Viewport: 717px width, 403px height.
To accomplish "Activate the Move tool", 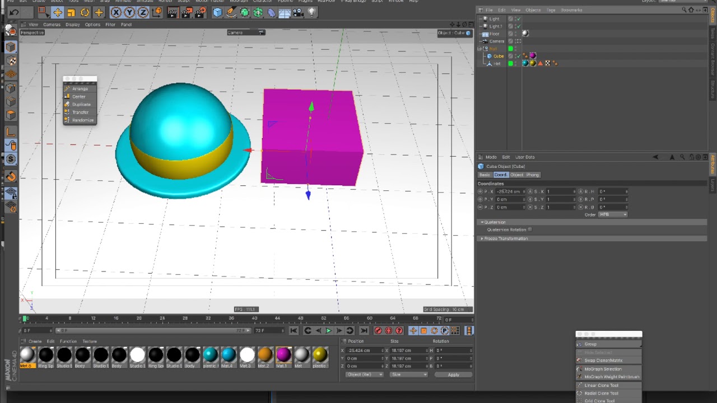I will (x=57, y=12).
